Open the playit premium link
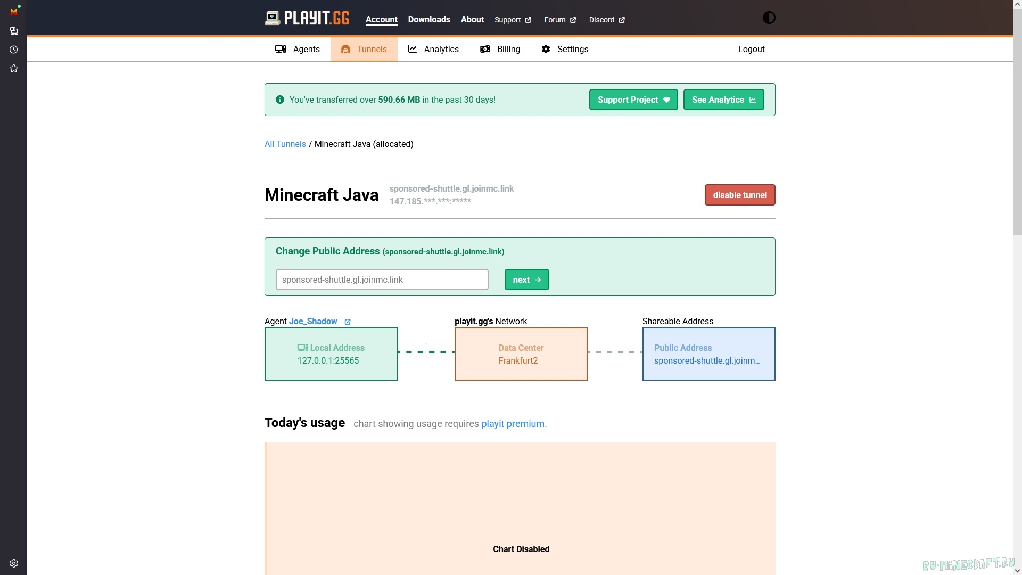1022x575 pixels. point(513,424)
